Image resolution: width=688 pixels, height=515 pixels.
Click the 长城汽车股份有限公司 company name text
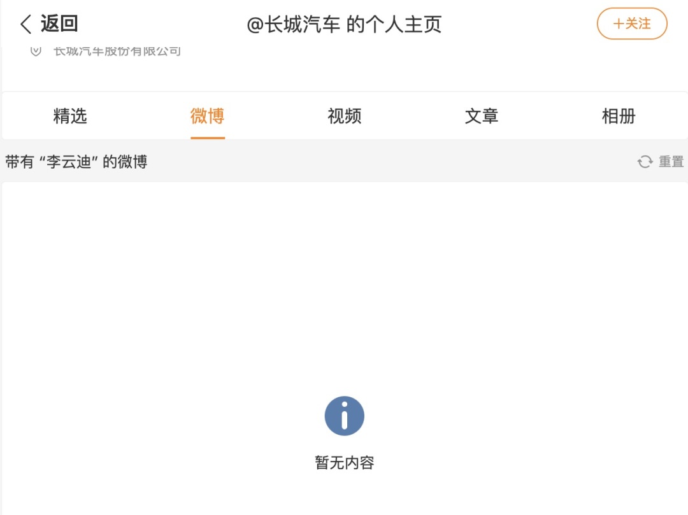117,52
